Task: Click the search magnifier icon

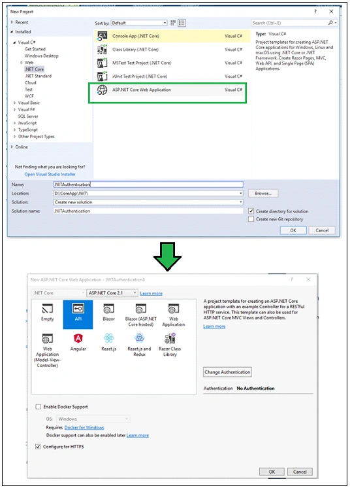Action: click(x=330, y=23)
